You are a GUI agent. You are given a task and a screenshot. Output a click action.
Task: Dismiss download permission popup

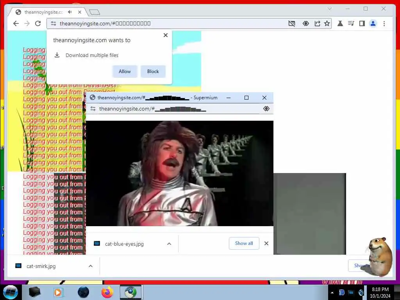click(x=166, y=35)
